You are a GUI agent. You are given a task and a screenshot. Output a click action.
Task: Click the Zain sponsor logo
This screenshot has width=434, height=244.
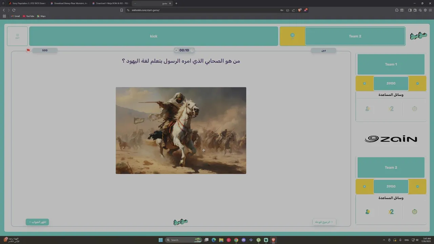[x=391, y=139]
